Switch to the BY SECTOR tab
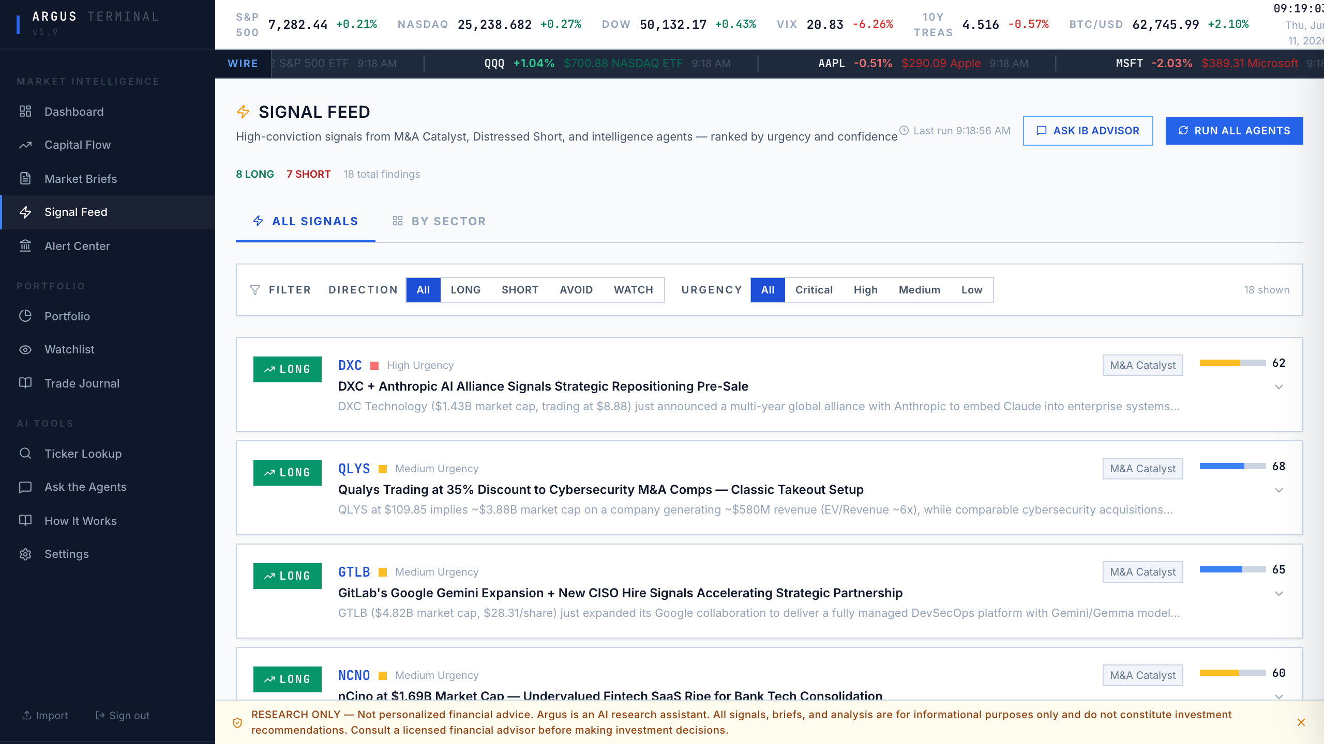Screen dimensions: 1324x744 pyautogui.click(x=439, y=221)
